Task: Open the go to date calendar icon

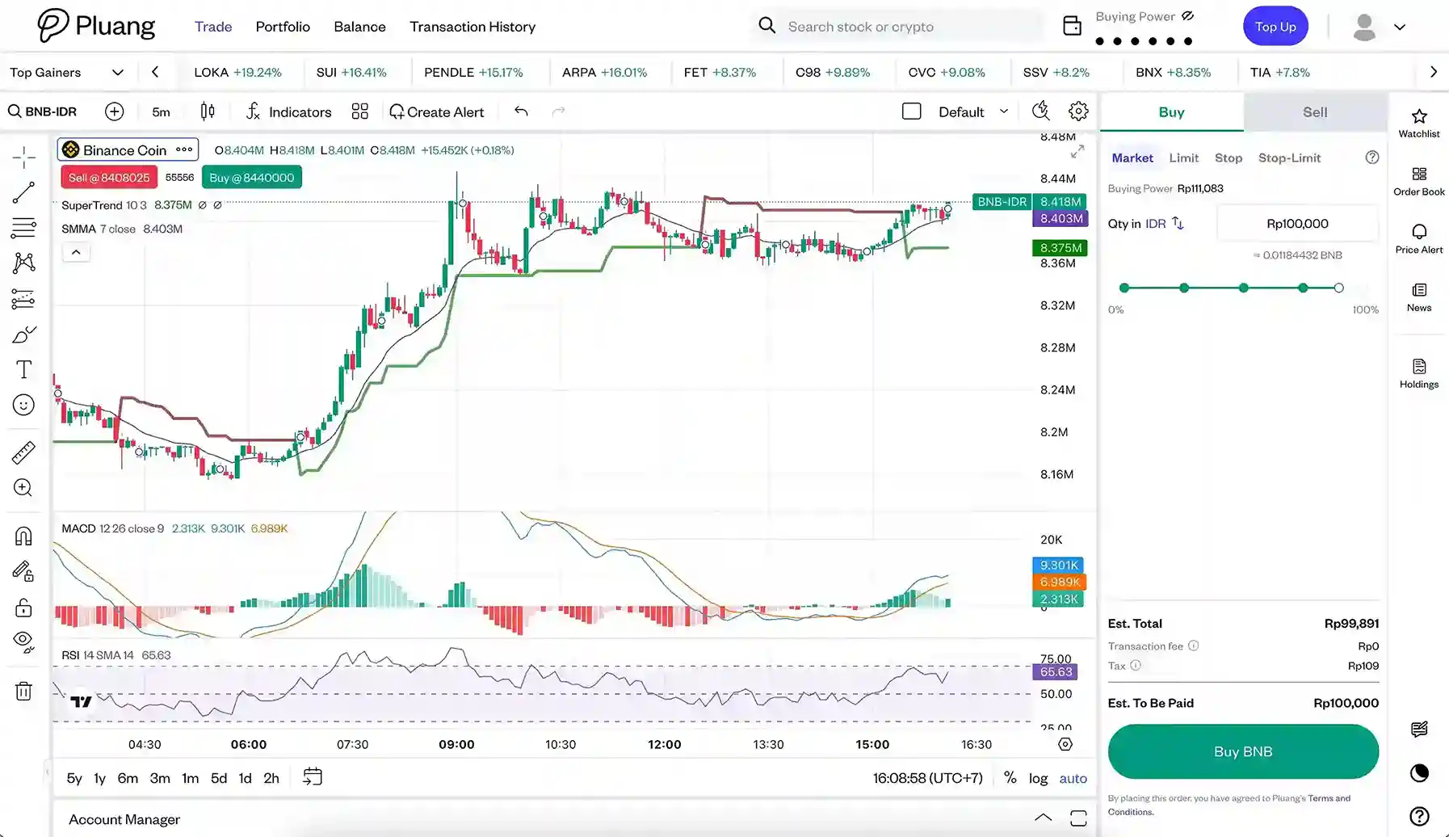Action: tap(312, 777)
